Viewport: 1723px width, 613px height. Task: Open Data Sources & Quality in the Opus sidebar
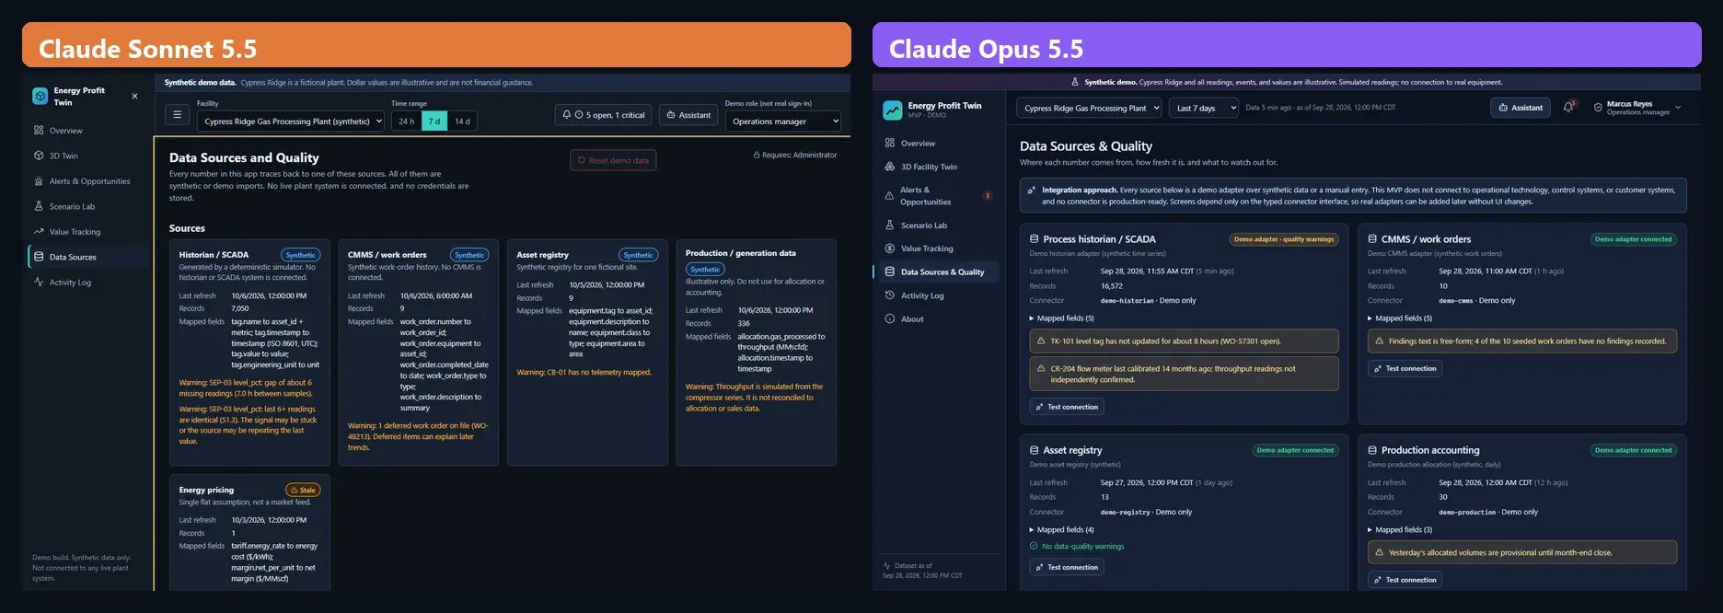937,272
